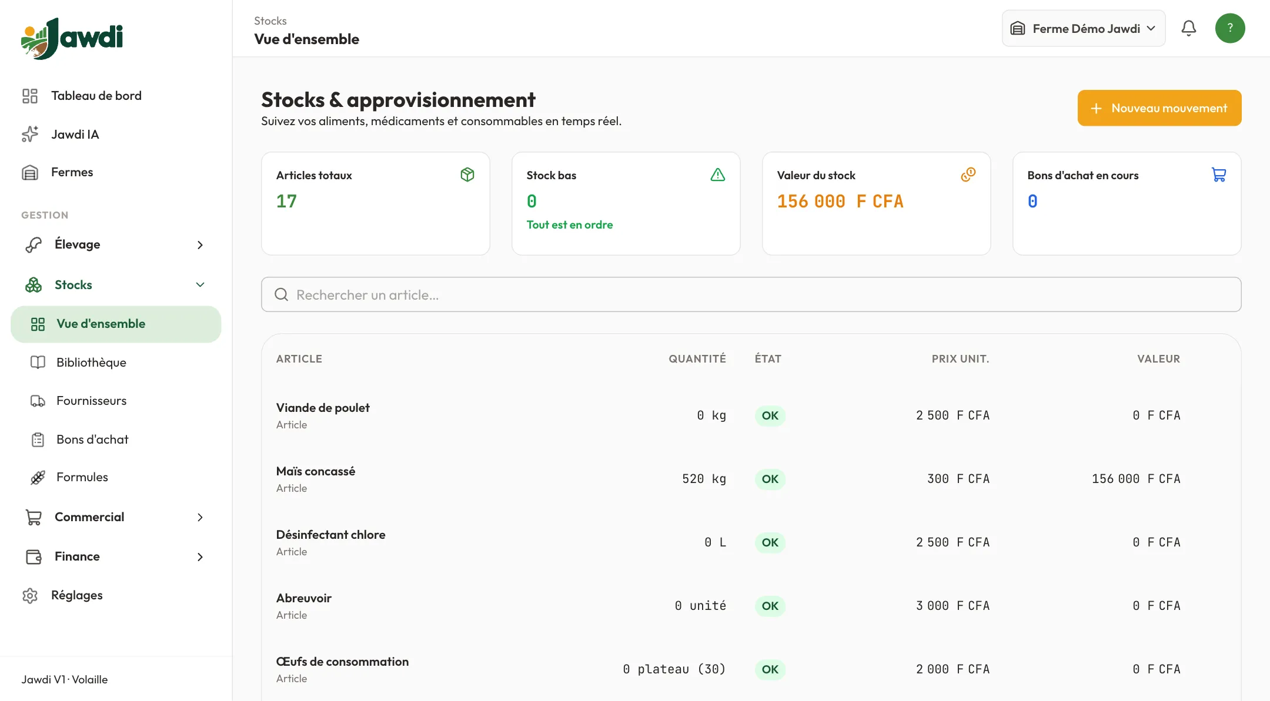Click the Finance wallet icon
This screenshot has width=1270, height=701.
34,556
